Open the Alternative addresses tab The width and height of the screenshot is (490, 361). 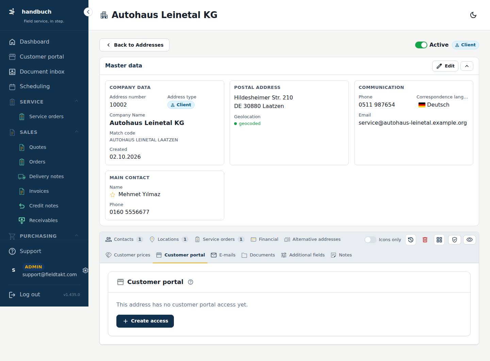click(312, 239)
